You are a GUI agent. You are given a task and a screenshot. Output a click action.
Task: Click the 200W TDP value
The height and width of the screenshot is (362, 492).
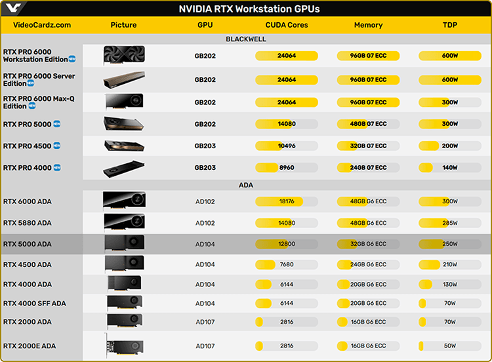(x=450, y=146)
